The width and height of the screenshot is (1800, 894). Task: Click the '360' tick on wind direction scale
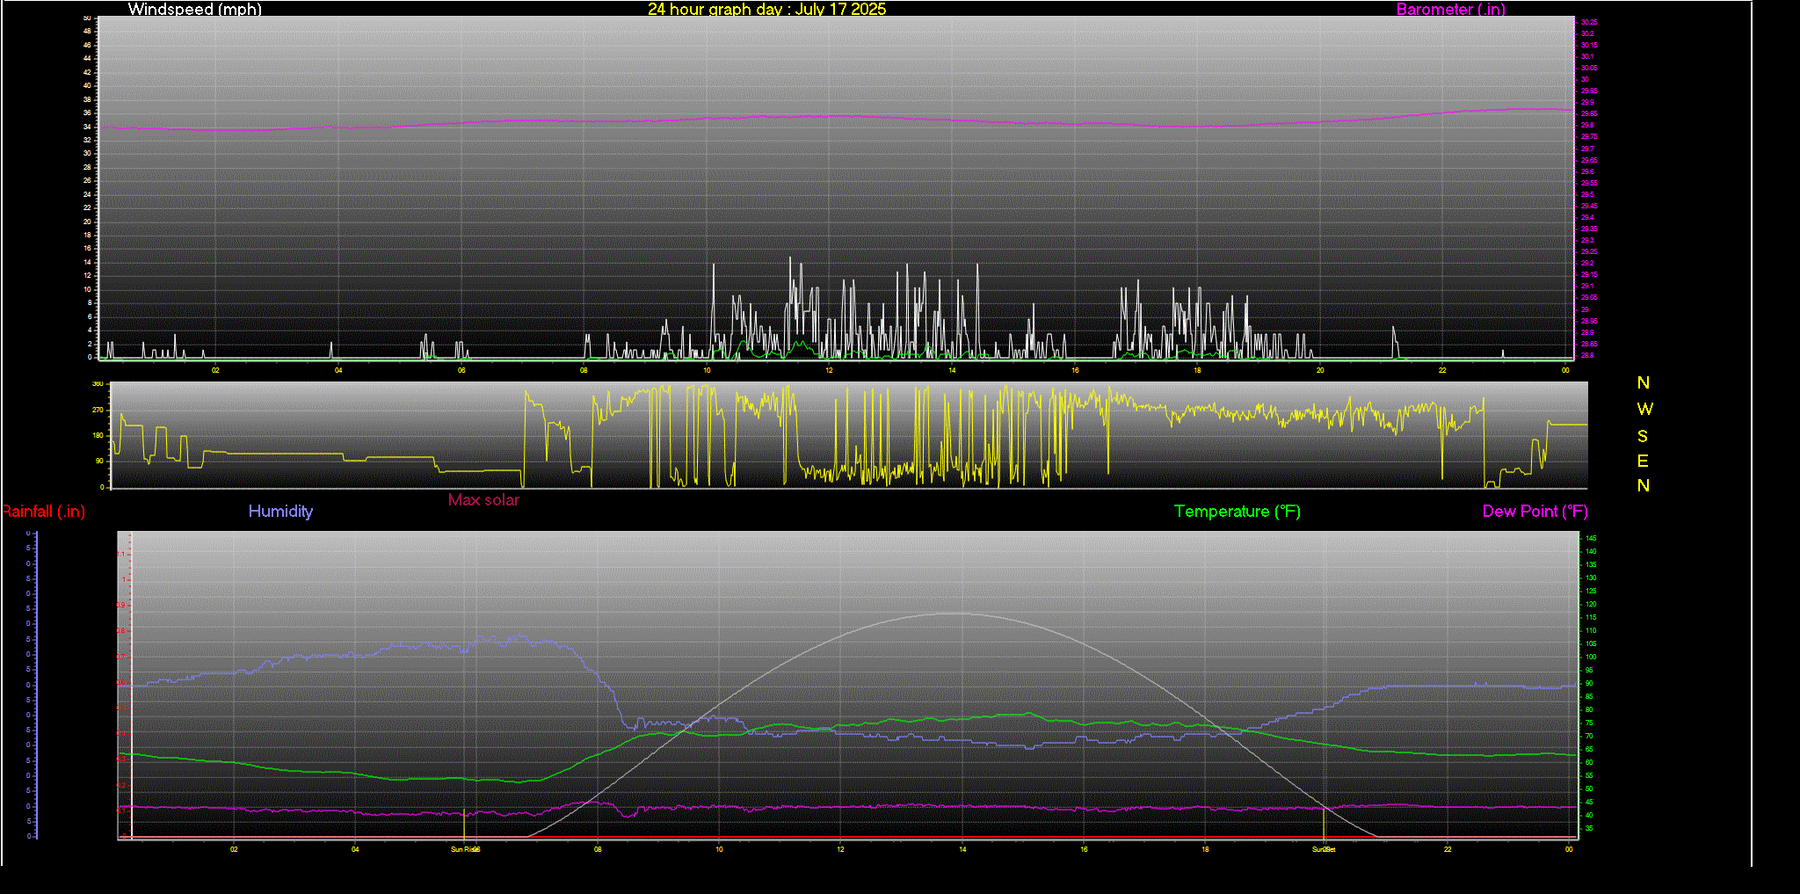[98, 384]
